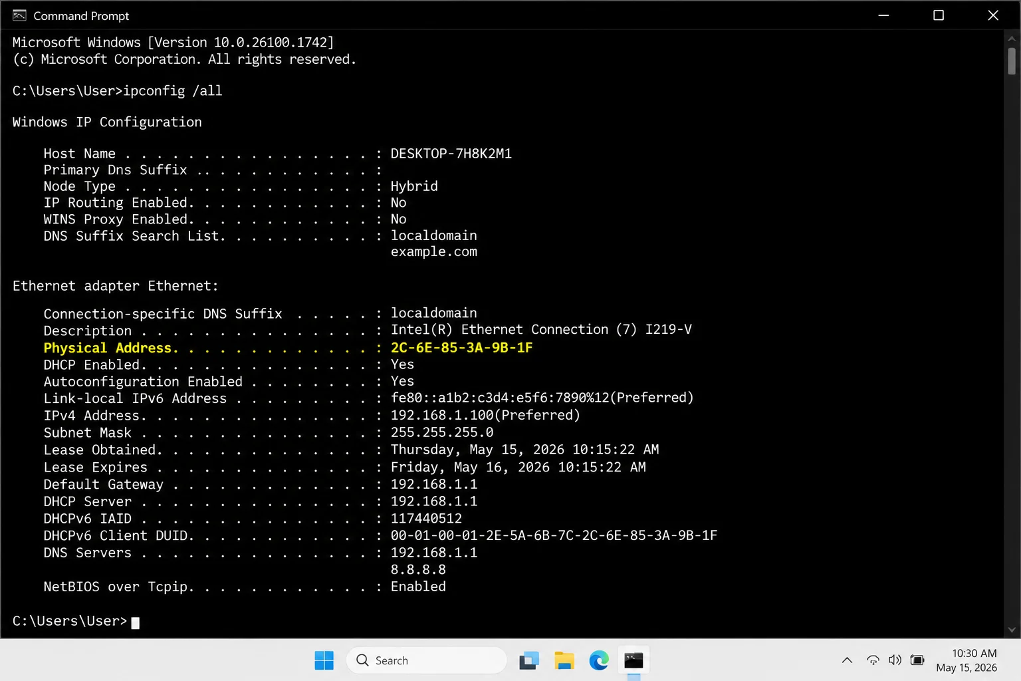Image resolution: width=1021 pixels, height=681 pixels.
Task: Click the Intel(R) Ethernet Connection description
Action: coord(541,329)
